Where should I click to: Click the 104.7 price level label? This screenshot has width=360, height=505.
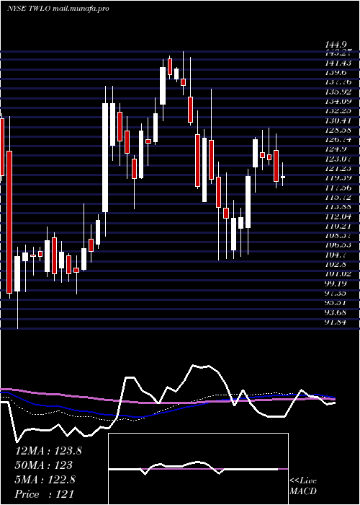(x=336, y=255)
